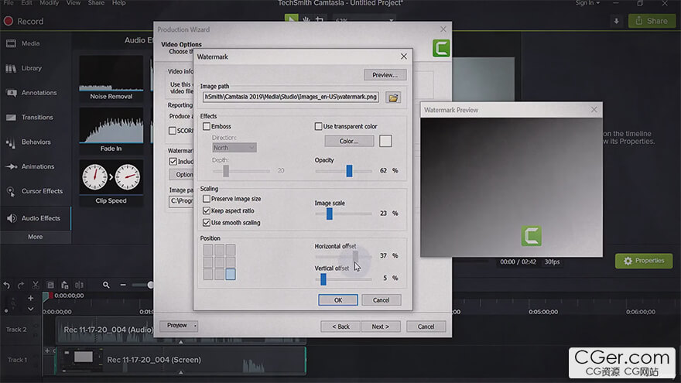Image resolution: width=681 pixels, height=383 pixels.
Task: Toggle Use smooth scaling checkbox
Action: point(207,222)
